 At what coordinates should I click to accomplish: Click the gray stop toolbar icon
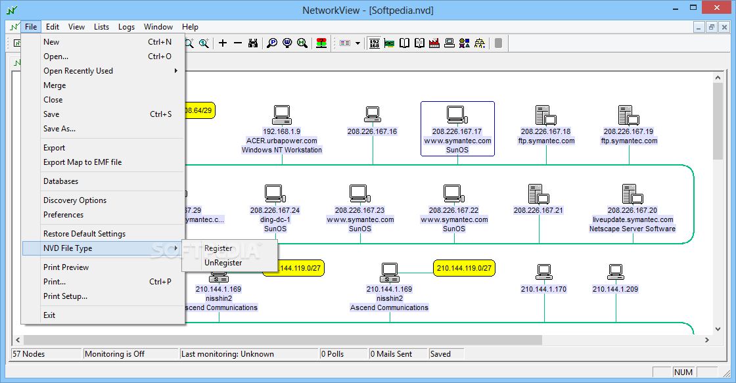point(499,43)
